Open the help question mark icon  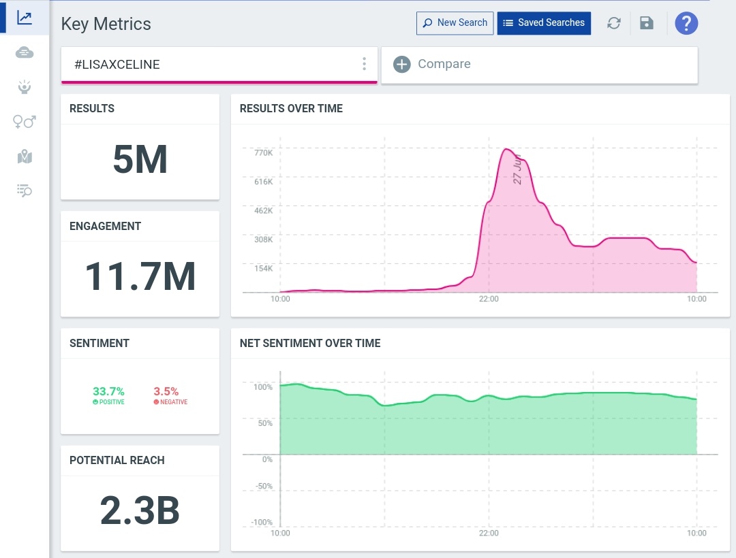point(686,23)
